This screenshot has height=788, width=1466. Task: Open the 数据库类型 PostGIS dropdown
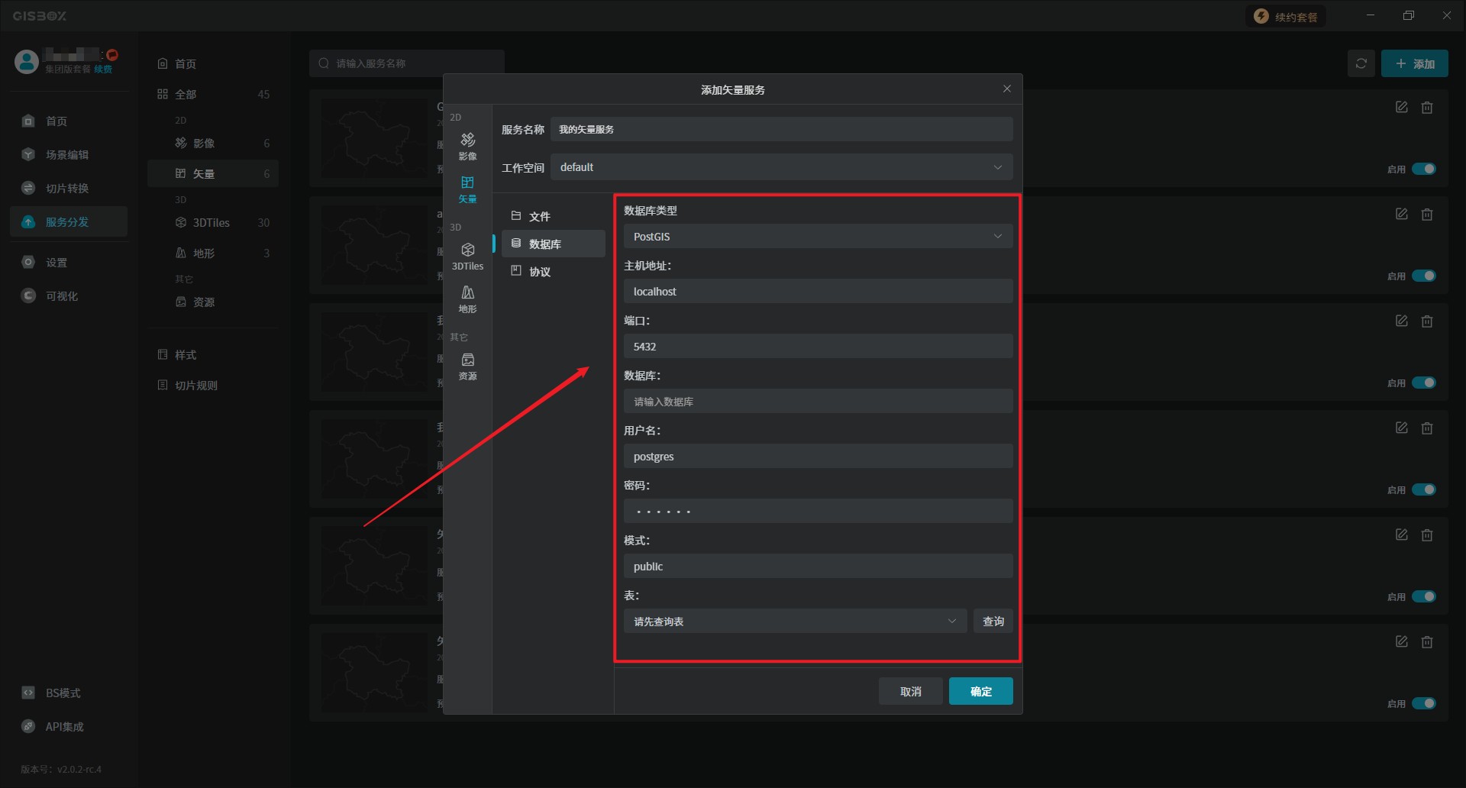pos(818,237)
